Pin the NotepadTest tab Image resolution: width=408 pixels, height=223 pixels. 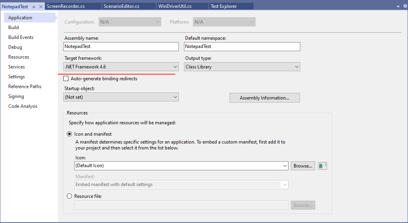pos(34,7)
